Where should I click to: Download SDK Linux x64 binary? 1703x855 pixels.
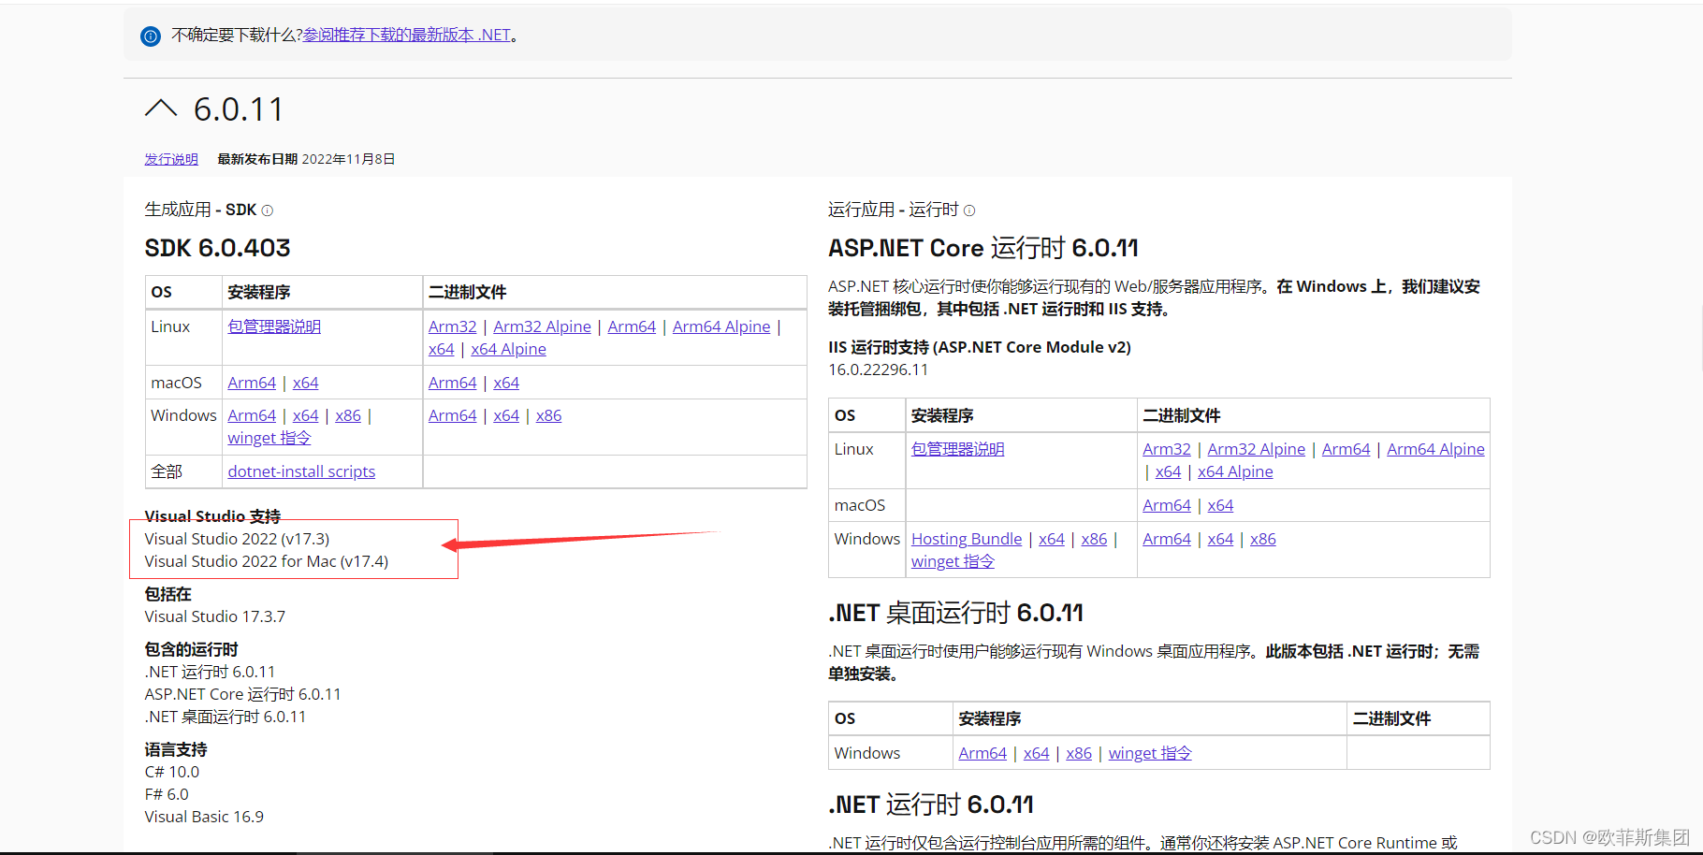pos(442,349)
